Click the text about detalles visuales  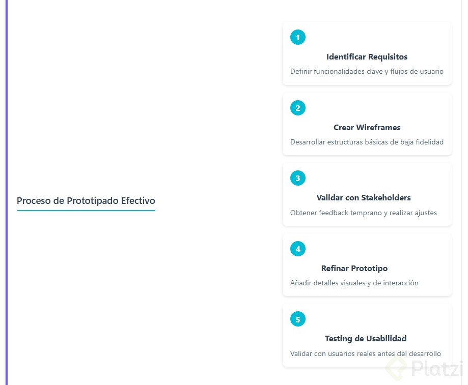pos(354,283)
